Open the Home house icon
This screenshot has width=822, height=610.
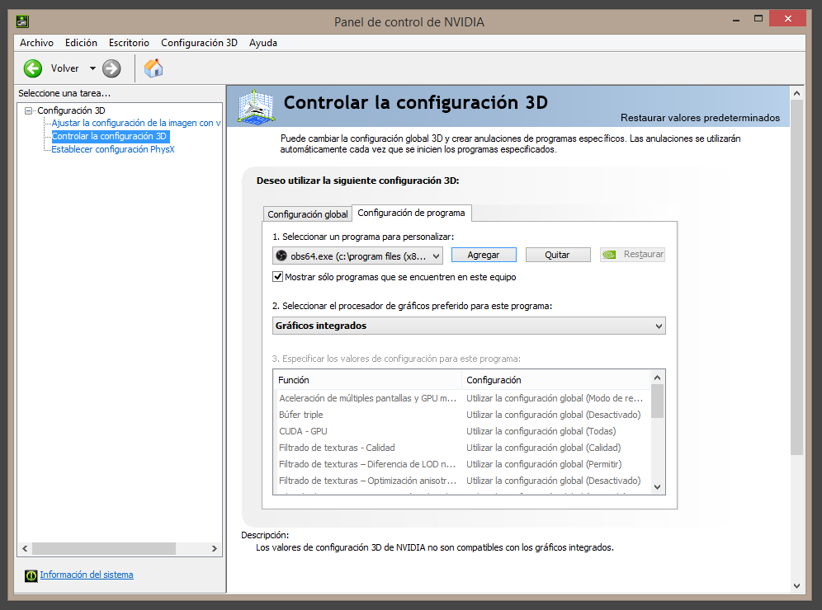pos(154,68)
